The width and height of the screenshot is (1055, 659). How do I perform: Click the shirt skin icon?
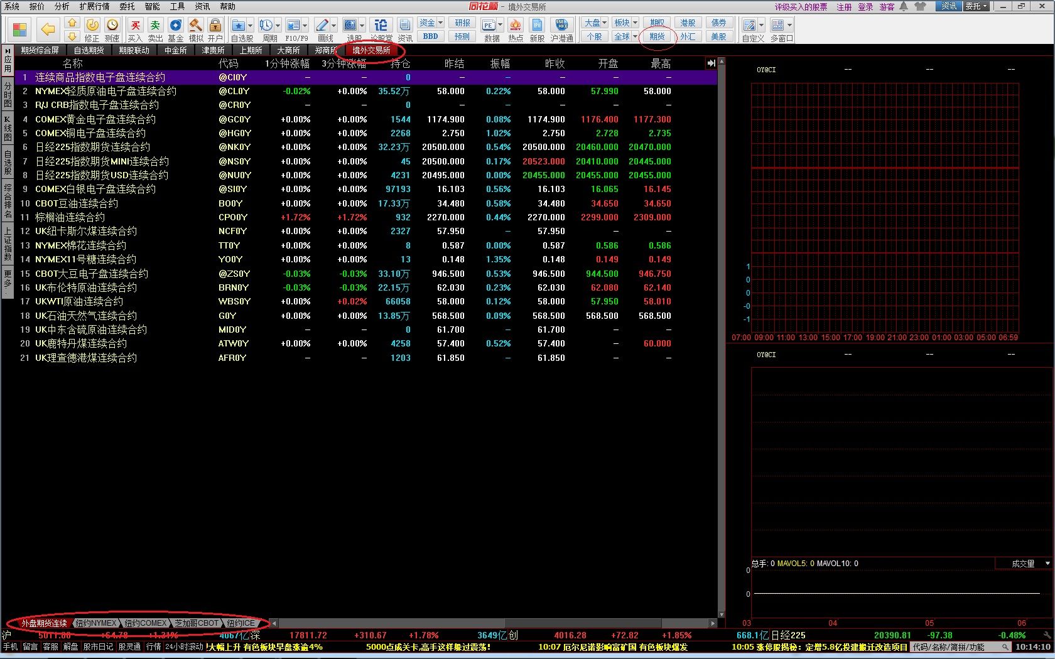tap(920, 6)
